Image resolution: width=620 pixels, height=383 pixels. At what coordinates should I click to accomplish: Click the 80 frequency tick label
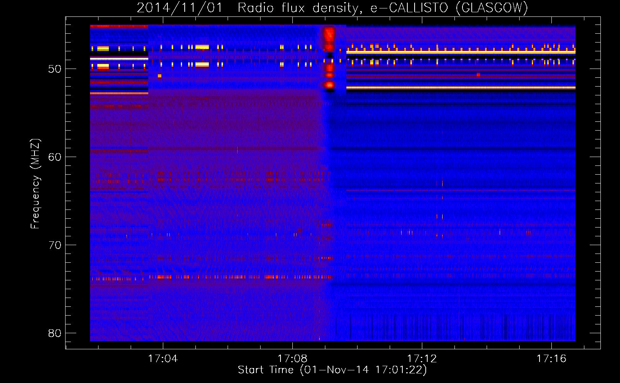click(x=54, y=333)
